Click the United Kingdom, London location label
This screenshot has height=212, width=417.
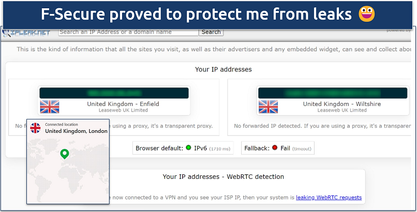tap(77, 131)
